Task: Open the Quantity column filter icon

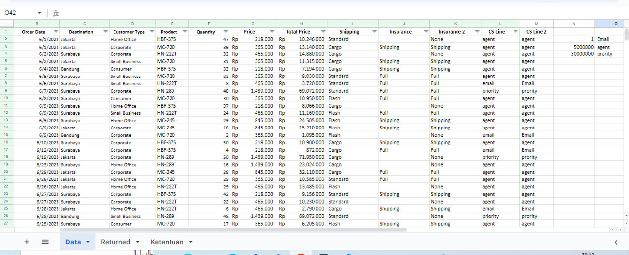Action: pyautogui.click(x=225, y=32)
